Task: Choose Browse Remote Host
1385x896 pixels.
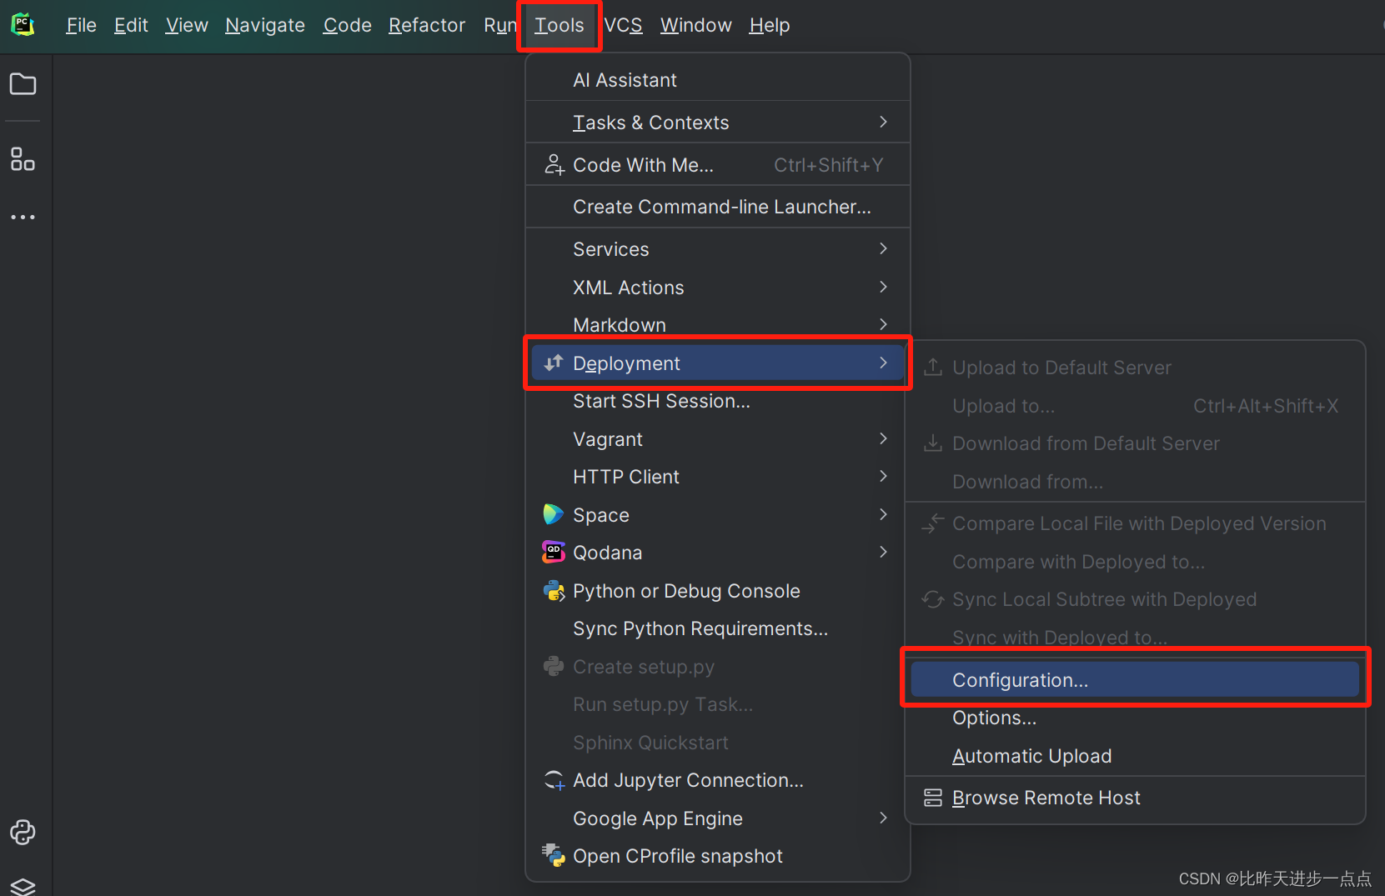Action: [1046, 798]
